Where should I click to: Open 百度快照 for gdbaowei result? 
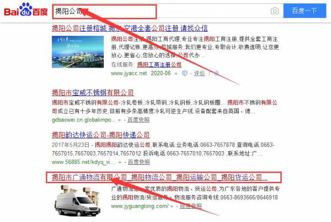point(138,120)
